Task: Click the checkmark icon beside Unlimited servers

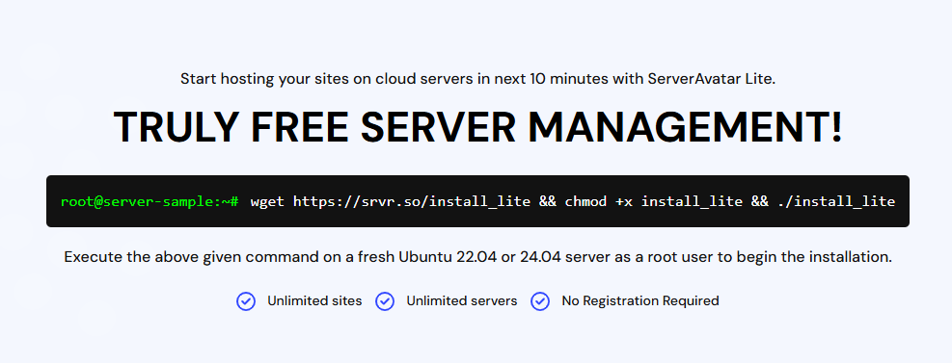Action: [x=385, y=301]
